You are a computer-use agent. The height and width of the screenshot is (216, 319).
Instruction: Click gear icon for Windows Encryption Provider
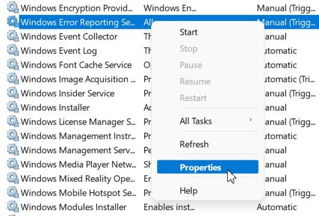pyautogui.click(x=13, y=8)
